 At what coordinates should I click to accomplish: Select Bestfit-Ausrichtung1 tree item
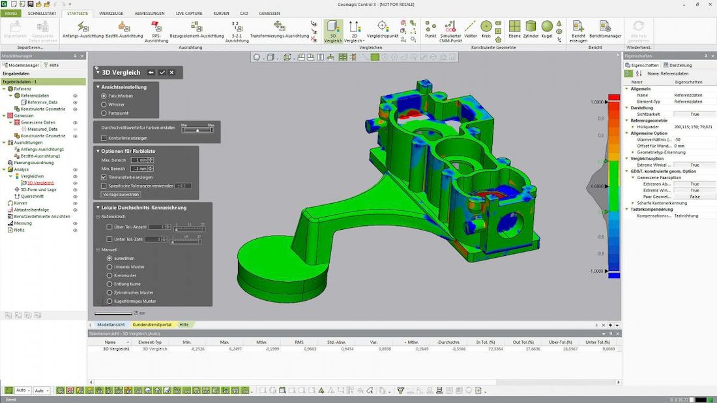pyautogui.click(x=40, y=156)
